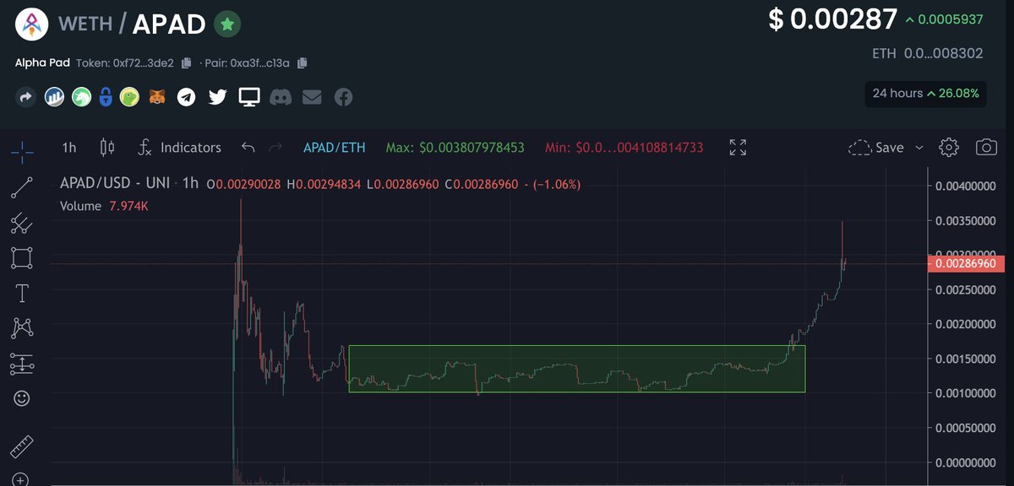Select the ruler measure tool
Viewport: 1014px width, 486px height.
pos(22,445)
